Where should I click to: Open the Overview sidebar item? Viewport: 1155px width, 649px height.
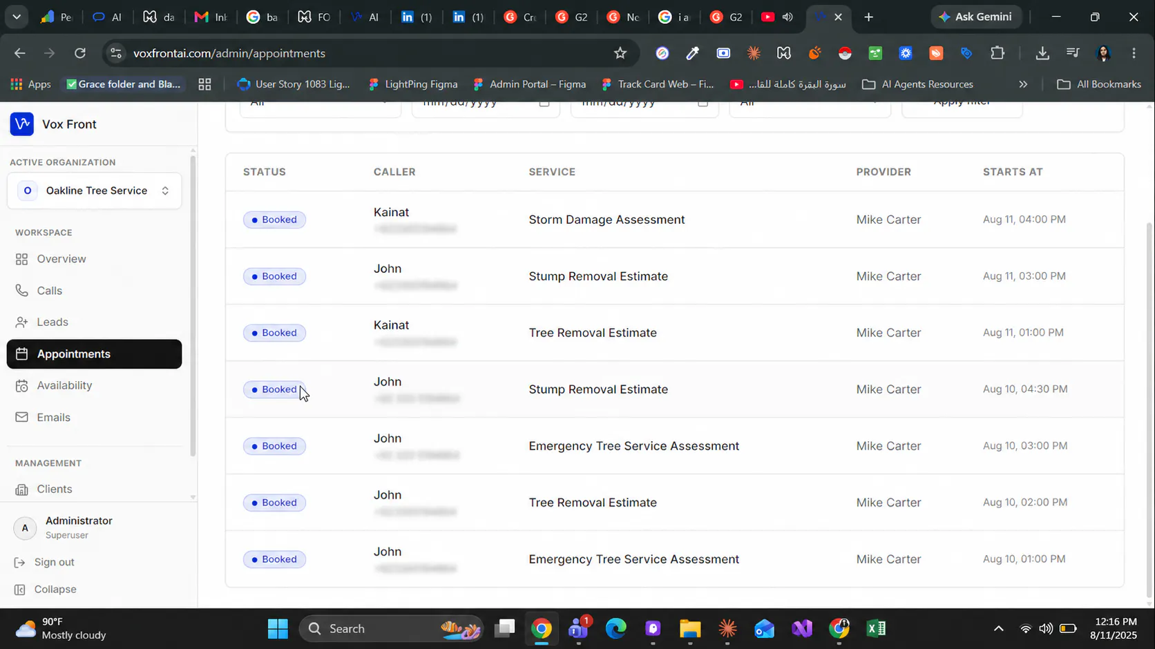94,259
